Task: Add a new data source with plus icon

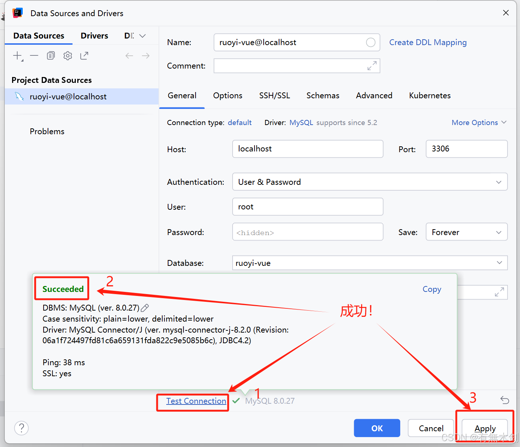Action: click(17, 56)
